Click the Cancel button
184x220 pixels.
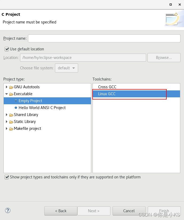coord(129,211)
